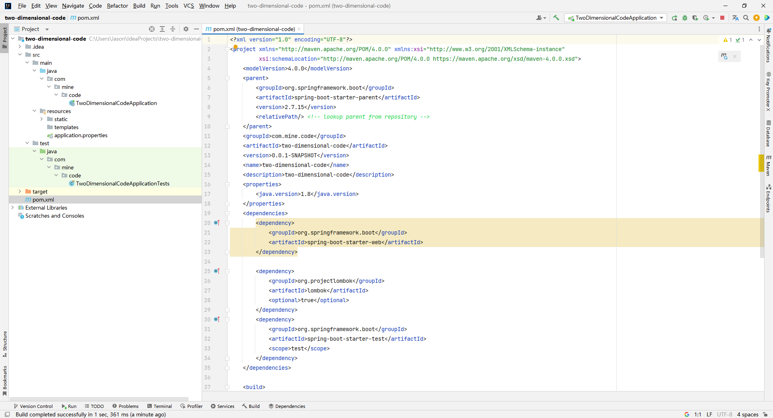
Task: Open Search Everywhere magnifier
Action: [x=746, y=18]
